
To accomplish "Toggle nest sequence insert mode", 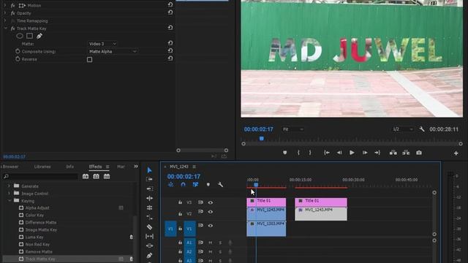I will tap(170, 185).
